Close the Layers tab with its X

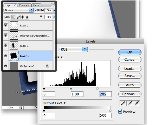pos(15,5)
